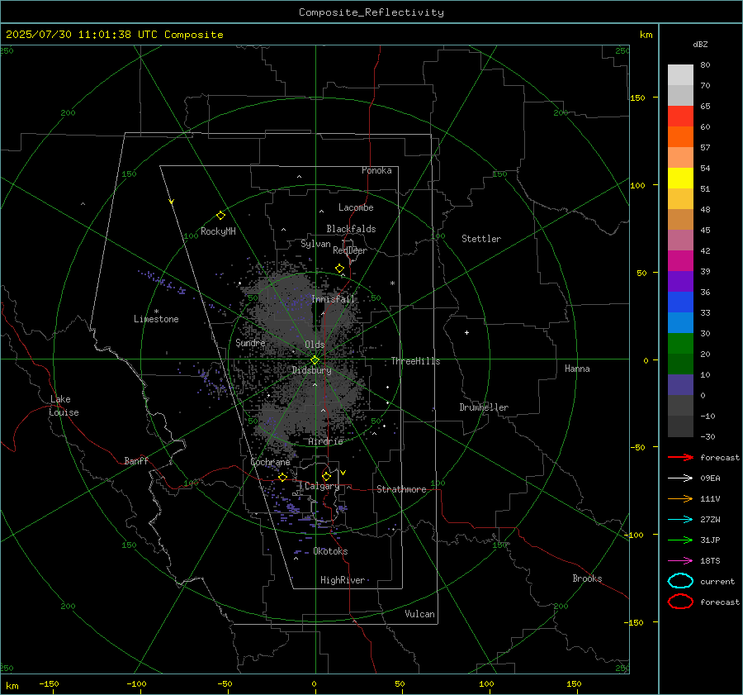Select the orange 60 dBZ color swatch

click(x=680, y=136)
